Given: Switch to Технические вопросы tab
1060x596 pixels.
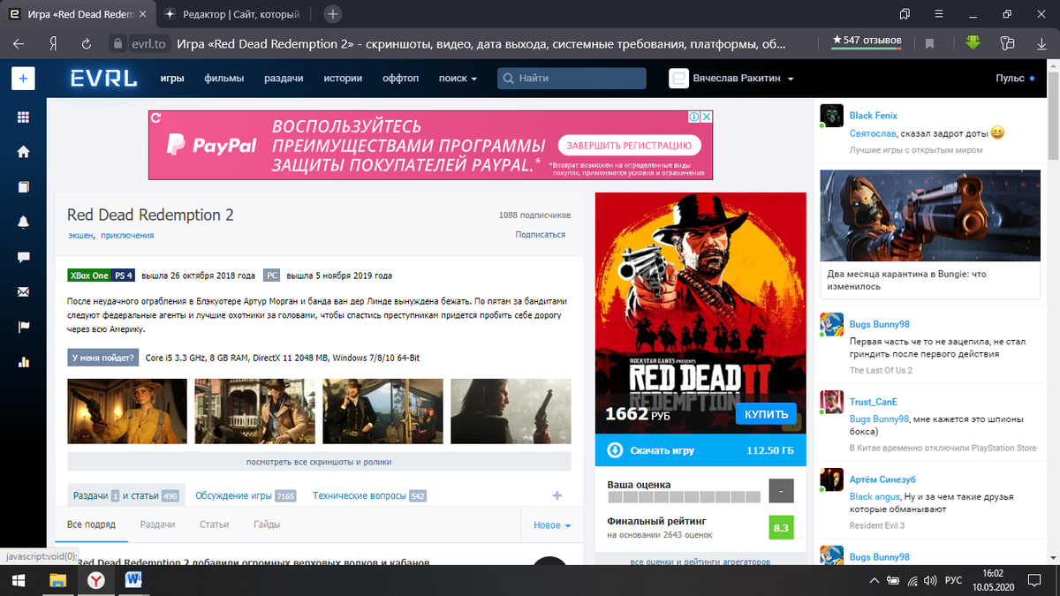Looking at the screenshot, I should (369, 496).
